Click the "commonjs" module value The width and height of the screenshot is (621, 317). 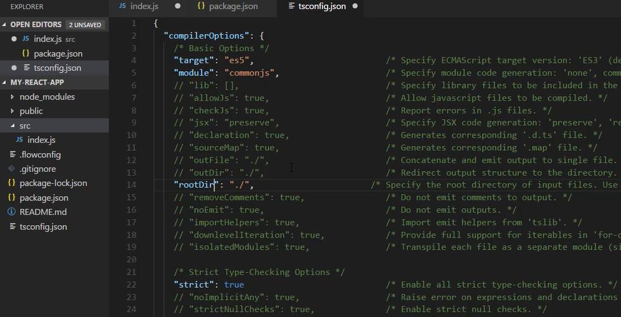(250, 73)
